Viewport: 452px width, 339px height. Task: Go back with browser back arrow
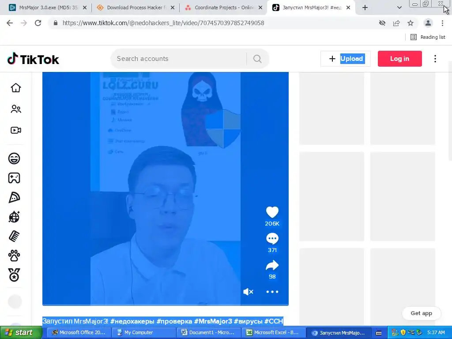[10, 23]
